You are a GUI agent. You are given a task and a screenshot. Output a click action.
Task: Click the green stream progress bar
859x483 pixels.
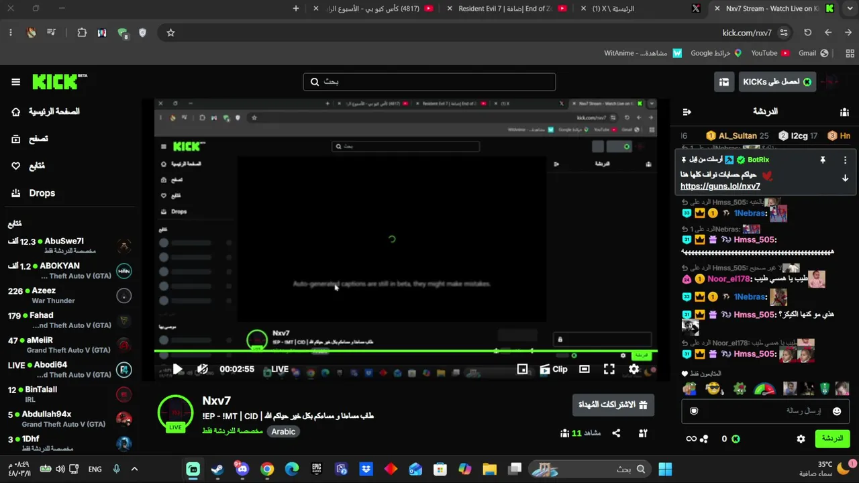coord(406,351)
